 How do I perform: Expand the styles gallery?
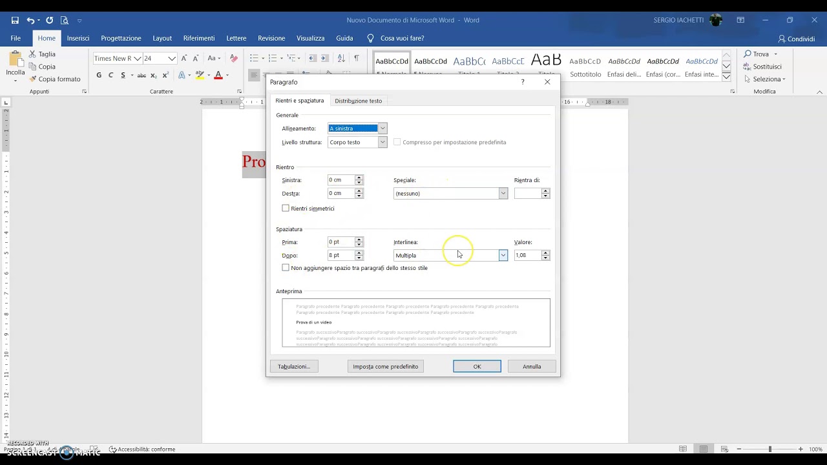[x=726, y=77]
